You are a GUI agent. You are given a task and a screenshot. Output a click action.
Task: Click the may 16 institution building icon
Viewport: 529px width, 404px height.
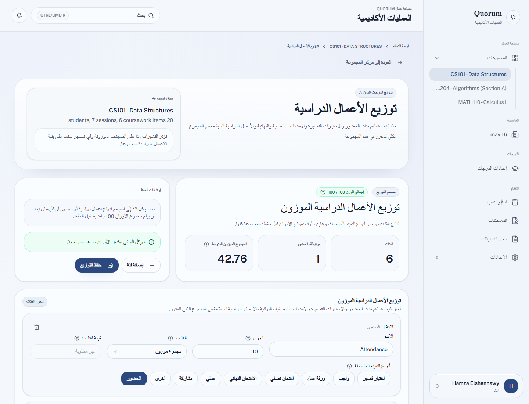[x=515, y=134]
